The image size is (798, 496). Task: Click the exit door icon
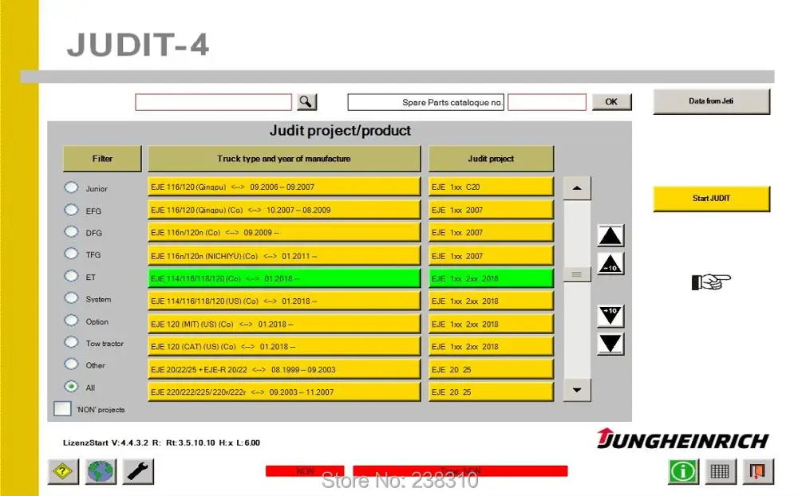[758, 471]
